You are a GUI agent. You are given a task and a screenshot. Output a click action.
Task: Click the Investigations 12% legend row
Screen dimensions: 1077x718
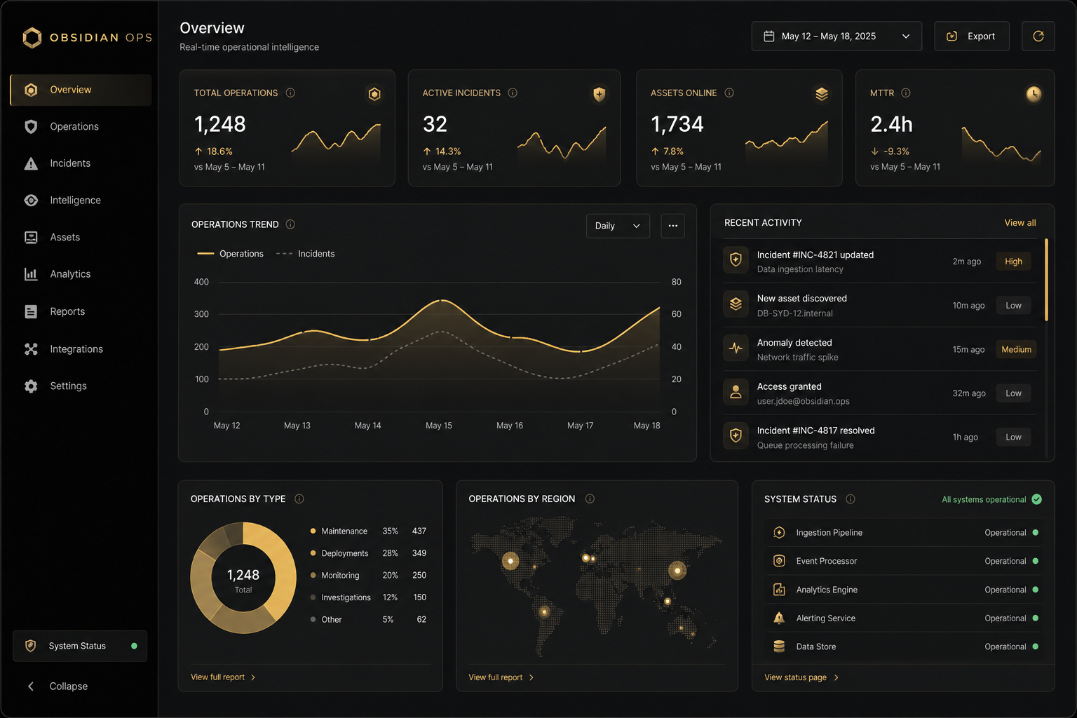pyautogui.click(x=369, y=597)
